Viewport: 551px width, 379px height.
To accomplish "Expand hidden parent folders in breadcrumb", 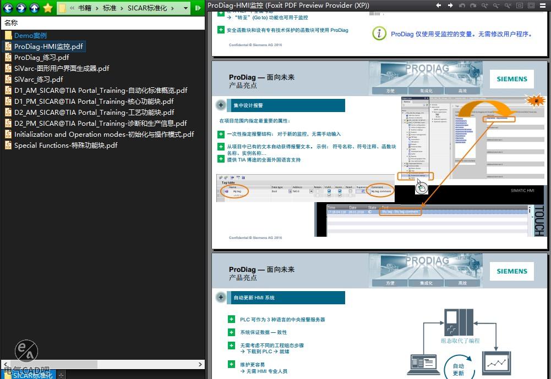I will 72,8.
